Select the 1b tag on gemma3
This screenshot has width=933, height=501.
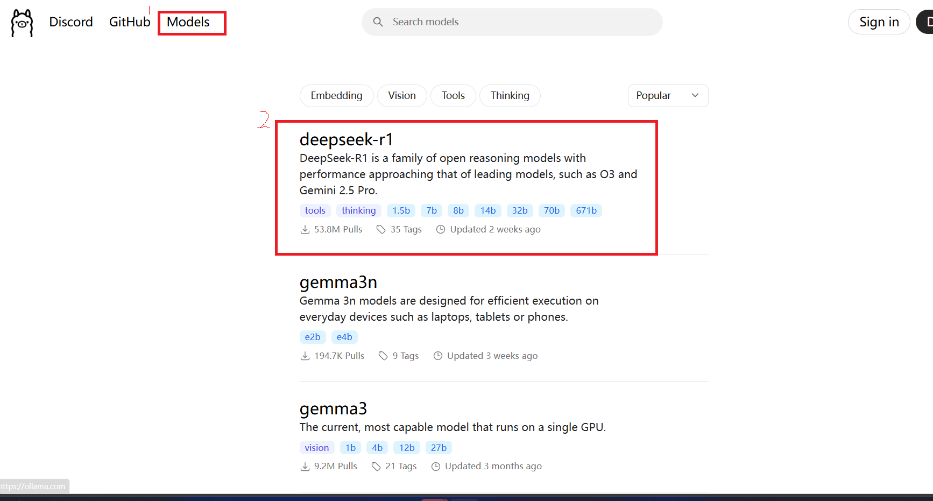point(351,448)
